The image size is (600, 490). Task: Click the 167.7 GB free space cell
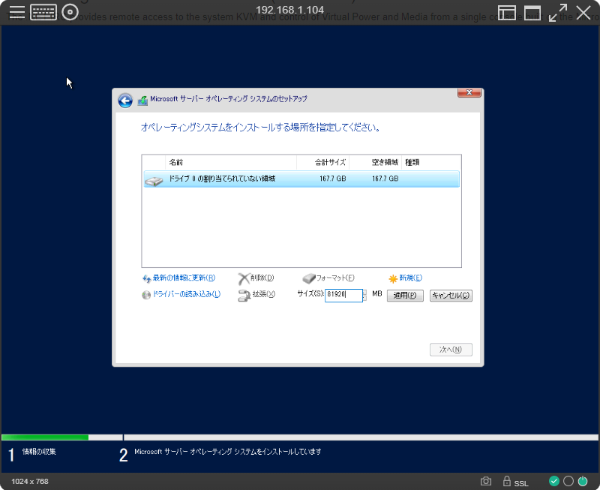pos(385,179)
